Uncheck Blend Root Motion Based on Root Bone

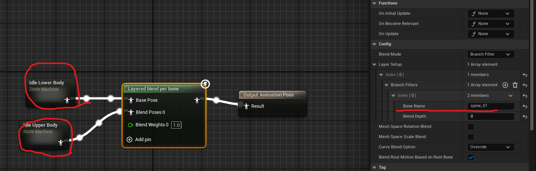(471, 157)
